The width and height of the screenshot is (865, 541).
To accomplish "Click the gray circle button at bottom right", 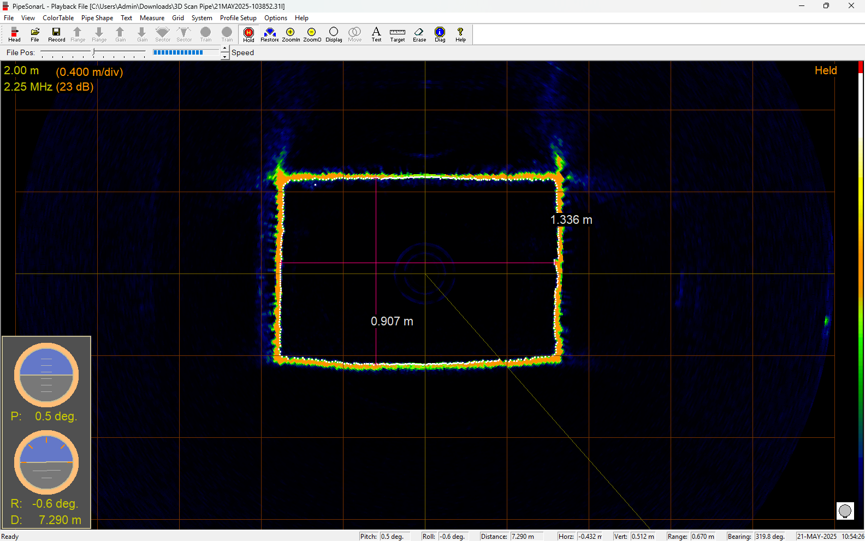I will 845,511.
